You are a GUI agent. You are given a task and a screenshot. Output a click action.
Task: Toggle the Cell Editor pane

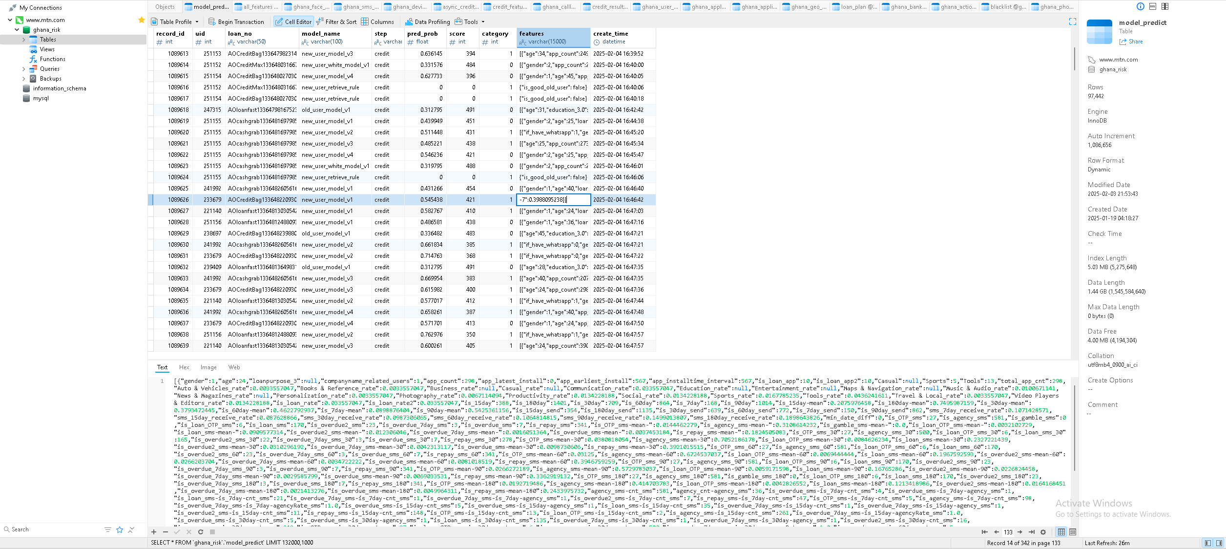pos(293,21)
